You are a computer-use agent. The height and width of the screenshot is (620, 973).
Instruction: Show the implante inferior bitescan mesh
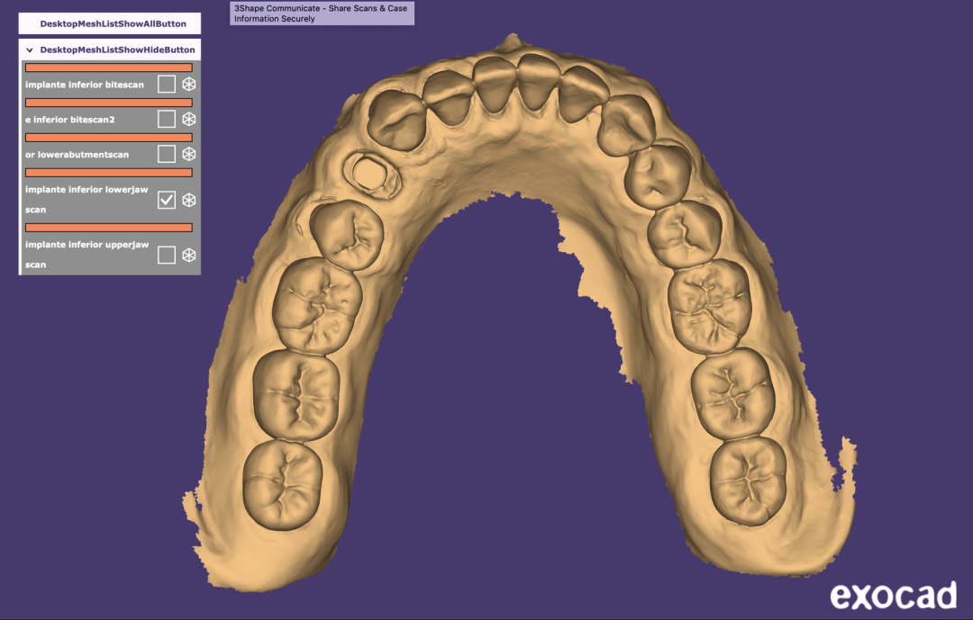click(167, 84)
